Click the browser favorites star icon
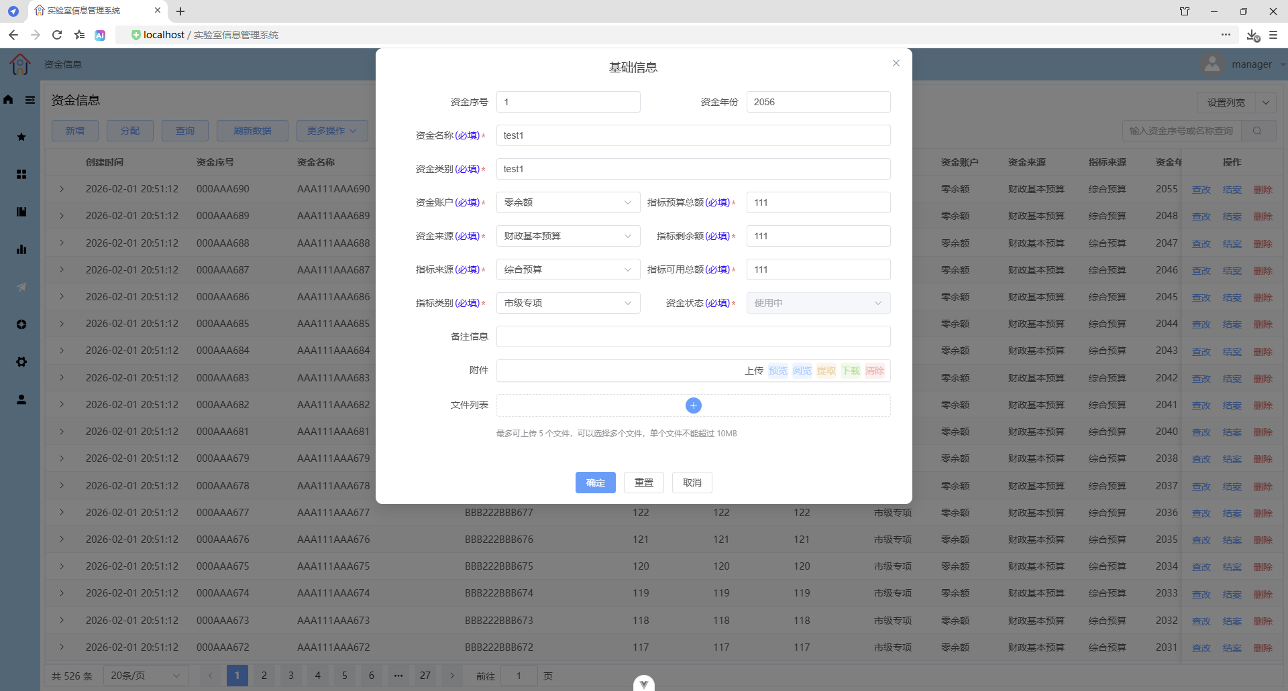This screenshot has width=1288, height=691. pyautogui.click(x=79, y=35)
